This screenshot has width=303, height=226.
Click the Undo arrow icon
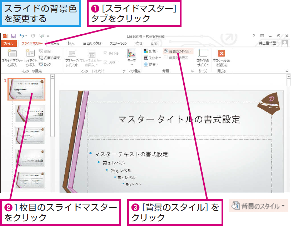pyautogui.click(x=22, y=36)
